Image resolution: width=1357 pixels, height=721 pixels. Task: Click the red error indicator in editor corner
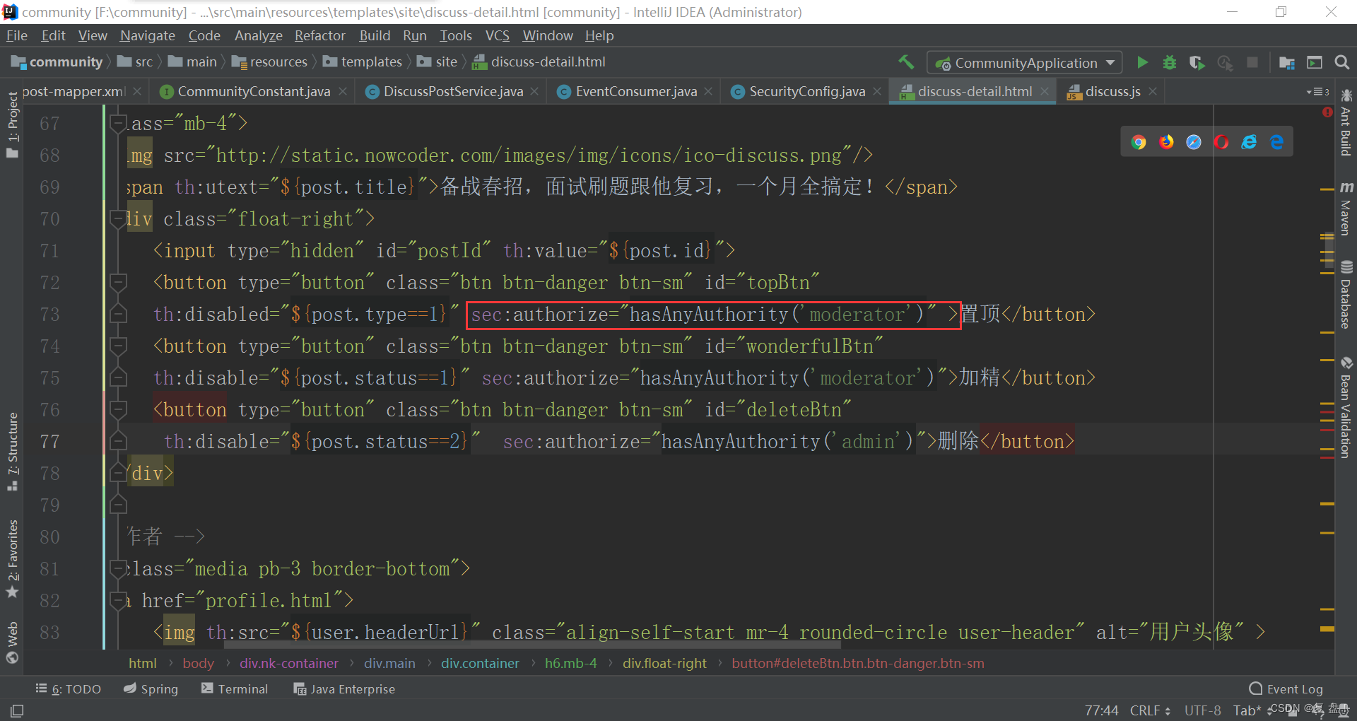(x=1327, y=112)
